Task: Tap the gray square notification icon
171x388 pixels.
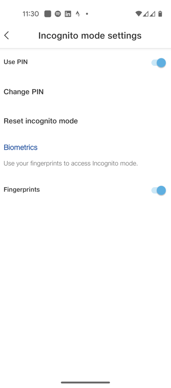Action: tap(48, 14)
